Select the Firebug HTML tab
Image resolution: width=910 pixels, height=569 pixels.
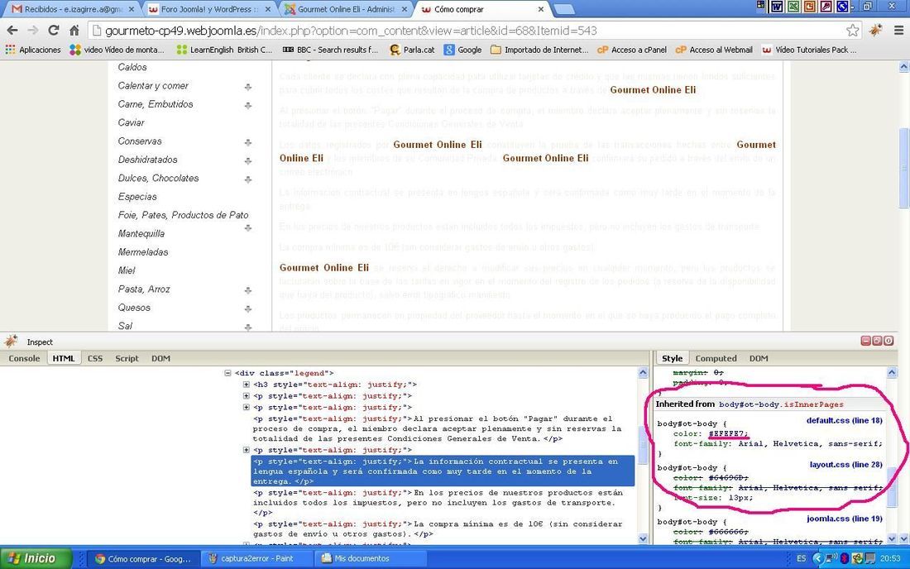64,358
